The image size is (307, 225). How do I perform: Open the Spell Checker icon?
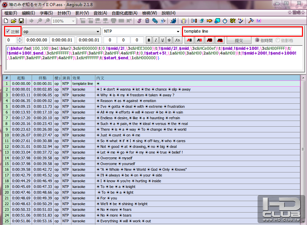(x=241, y=21)
